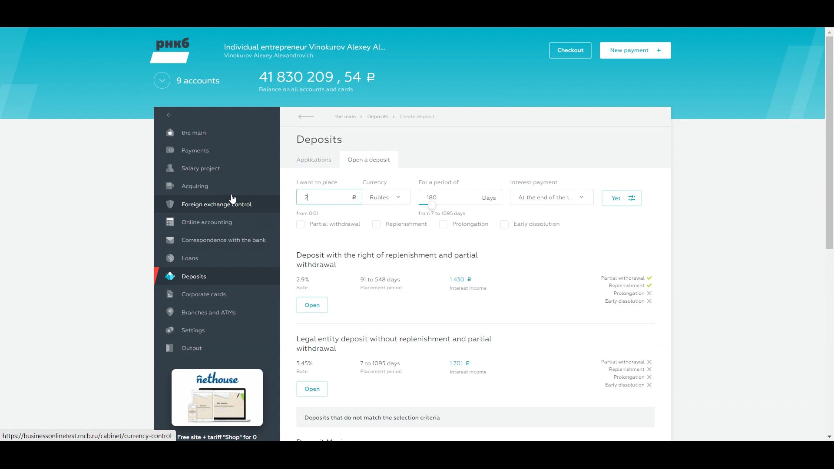Image resolution: width=834 pixels, height=469 pixels.
Task: Focus the I want to place amount field
Action: click(x=329, y=197)
